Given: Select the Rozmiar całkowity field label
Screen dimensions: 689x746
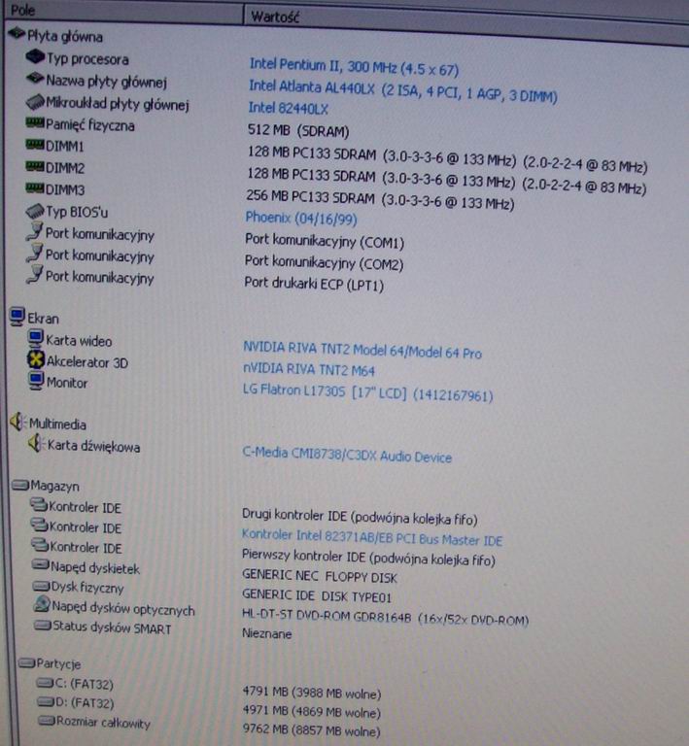Looking at the screenshot, I should click(x=103, y=722).
